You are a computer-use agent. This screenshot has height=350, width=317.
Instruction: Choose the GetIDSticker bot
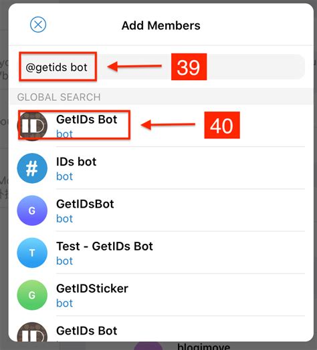pos(161,295)
